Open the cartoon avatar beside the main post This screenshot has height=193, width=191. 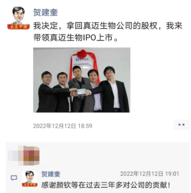(x=18, y=18)
